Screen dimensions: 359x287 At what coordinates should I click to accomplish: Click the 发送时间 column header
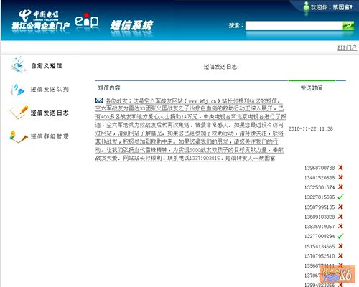(x=312, y=88)
